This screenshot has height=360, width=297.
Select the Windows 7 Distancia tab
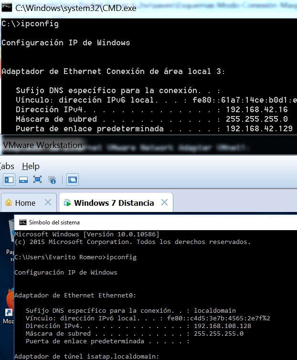pyautogui.click(x=114, y=203)
